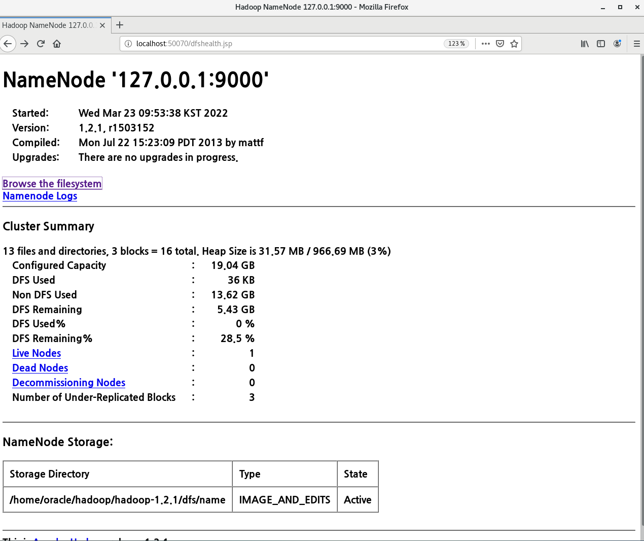644x541 pixels.
Task: Open a new tab with plus button
Action: click(120, 25)
